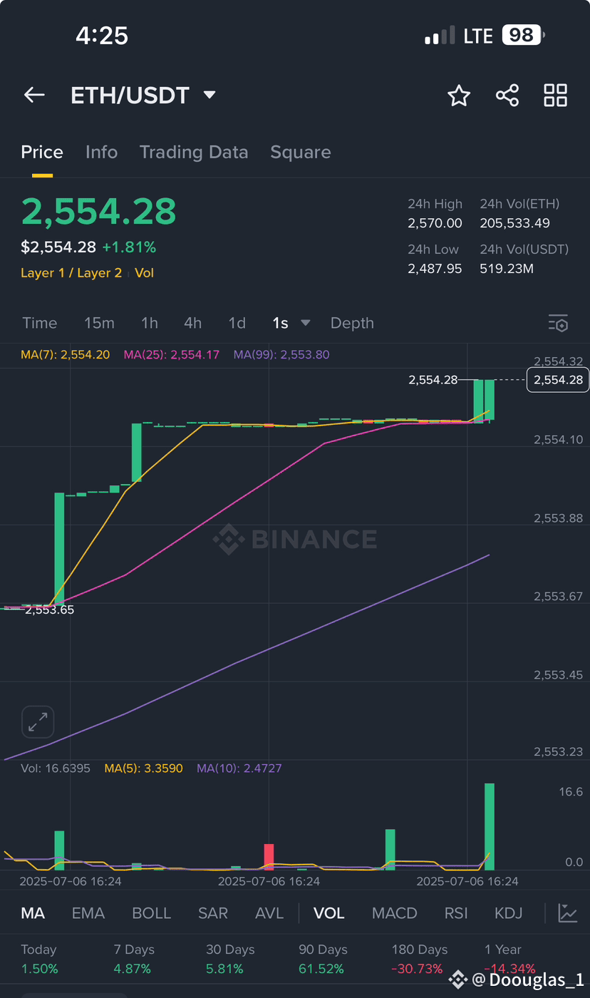
Task: Tap the MA(7): 2,554.20 legend
Action: pyautogui.click(x=66, y=354)
